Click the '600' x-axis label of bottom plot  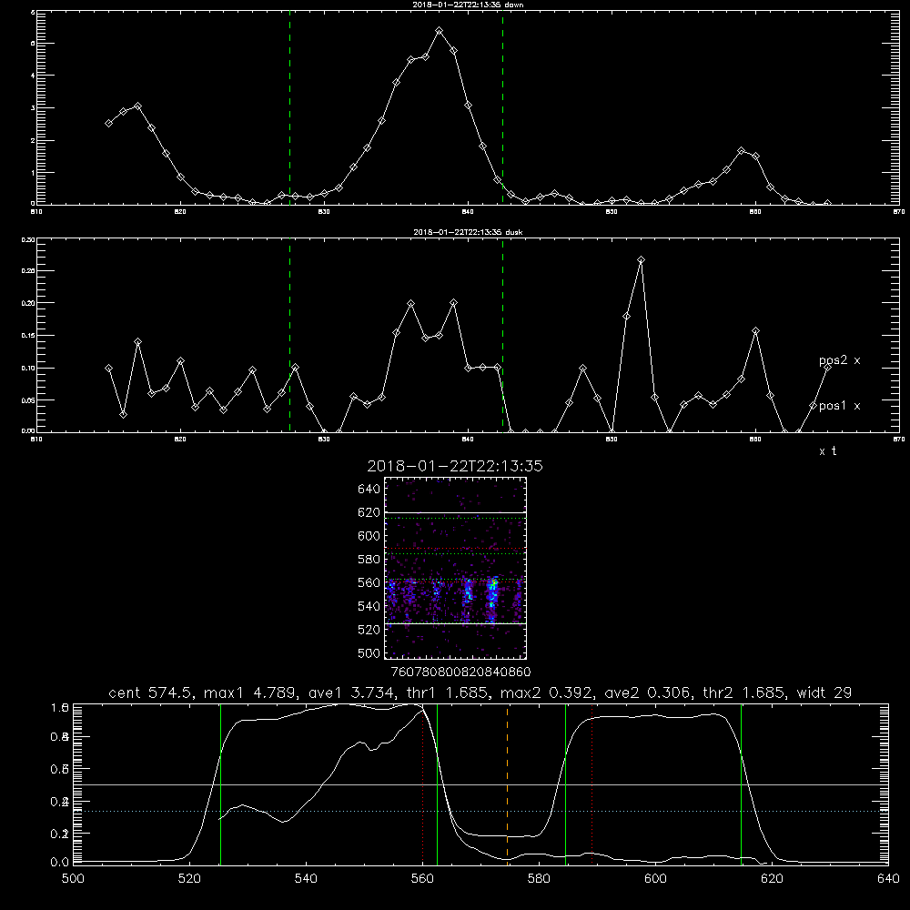click(655, 879)
